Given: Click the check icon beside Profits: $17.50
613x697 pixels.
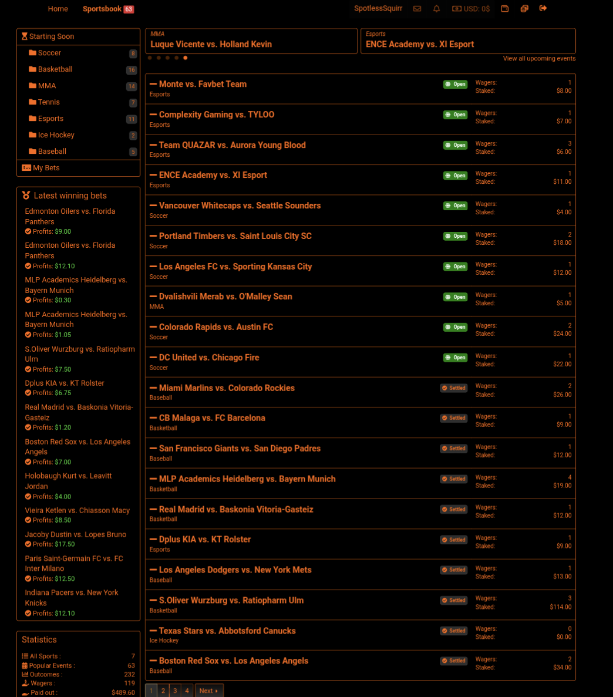Looking at the screenshot, I should click(x=28, y=544).
